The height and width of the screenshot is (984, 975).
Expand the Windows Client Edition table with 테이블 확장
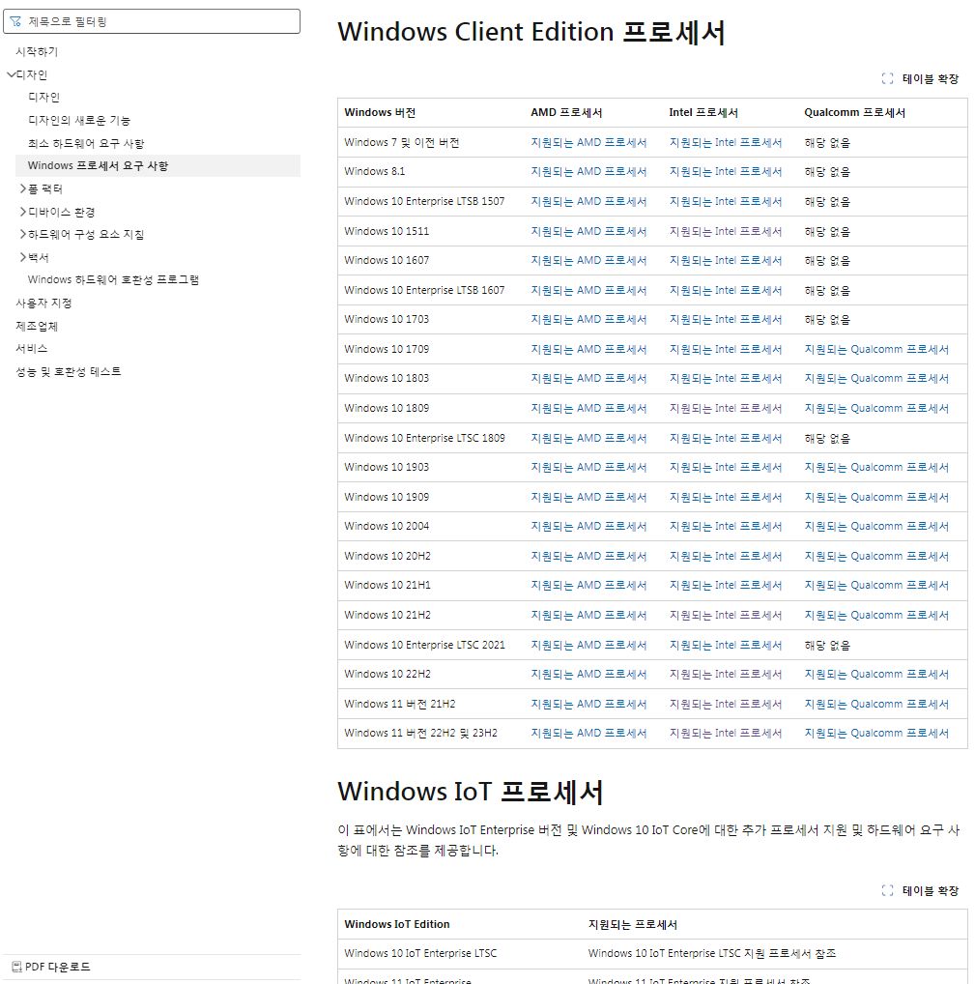tap(921, 78)
